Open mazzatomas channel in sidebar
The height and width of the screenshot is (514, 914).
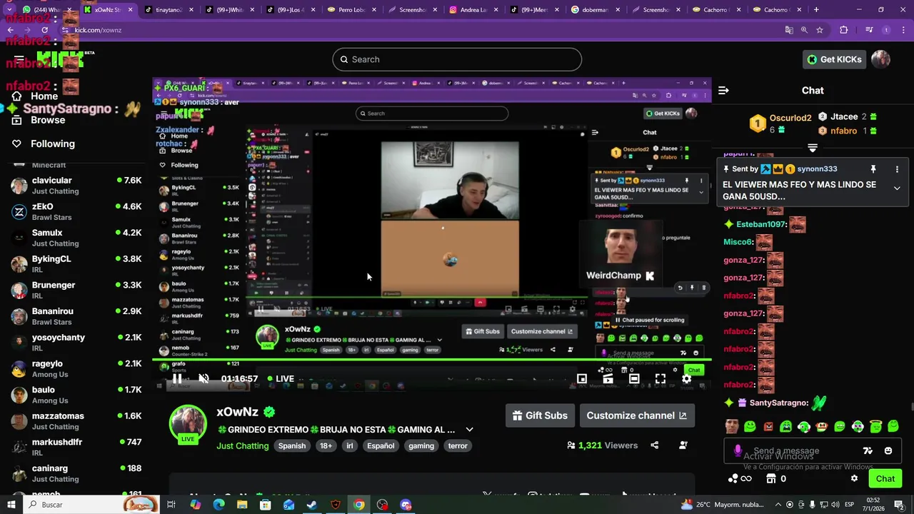(76, 421)
